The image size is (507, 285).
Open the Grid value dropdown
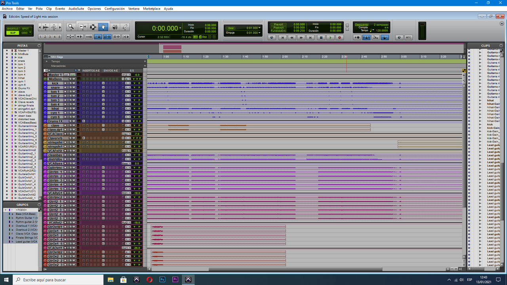(260, 28)
